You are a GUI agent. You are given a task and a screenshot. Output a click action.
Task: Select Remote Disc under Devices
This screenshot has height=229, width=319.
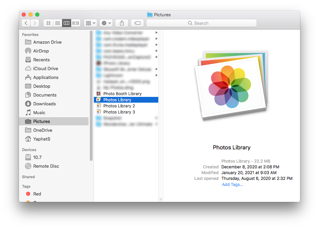(x=54, y=166)
